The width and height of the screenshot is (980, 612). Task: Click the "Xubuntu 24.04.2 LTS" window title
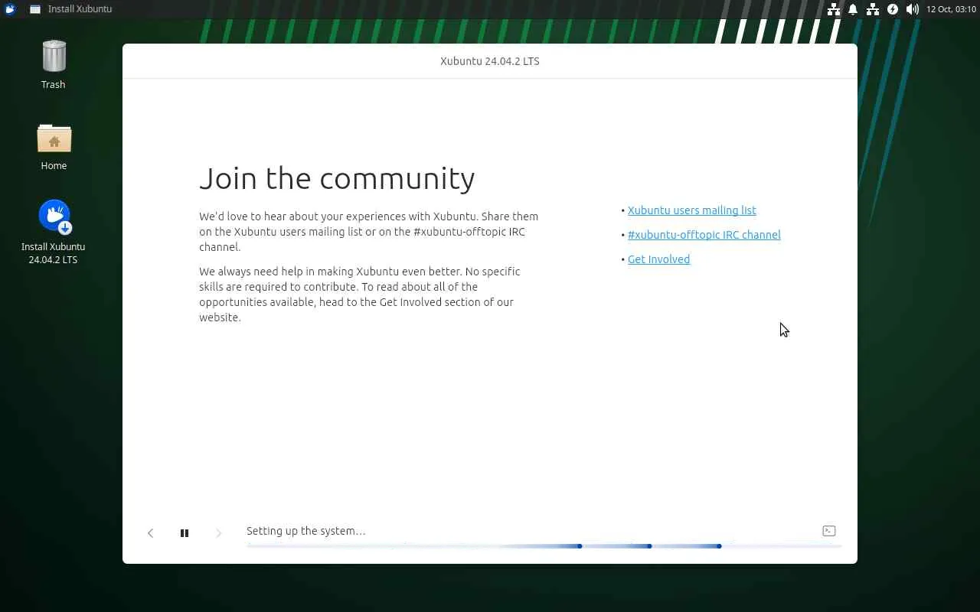490,61
